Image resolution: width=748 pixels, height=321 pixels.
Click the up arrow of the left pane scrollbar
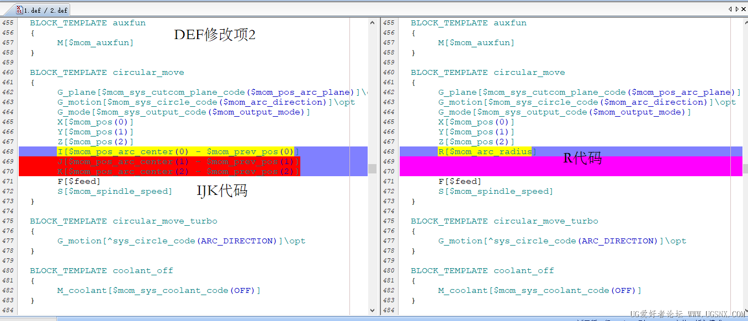[373, 23]
